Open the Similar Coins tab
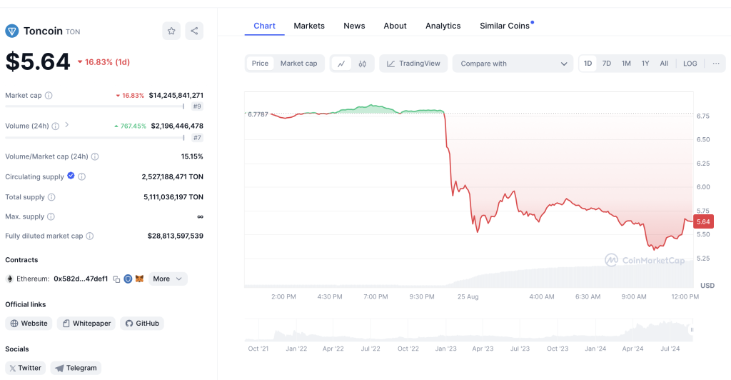This screenshot has height=380, width=731. pyautogui.click(x=505, y=26)
